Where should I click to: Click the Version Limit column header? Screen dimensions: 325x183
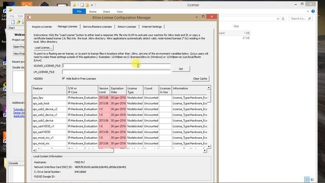pos(104,90)
